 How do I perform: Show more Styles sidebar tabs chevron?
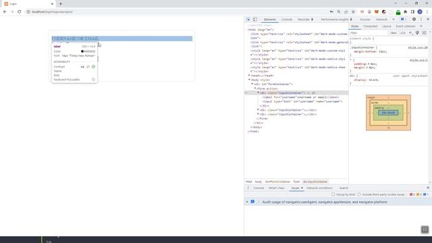421,26
